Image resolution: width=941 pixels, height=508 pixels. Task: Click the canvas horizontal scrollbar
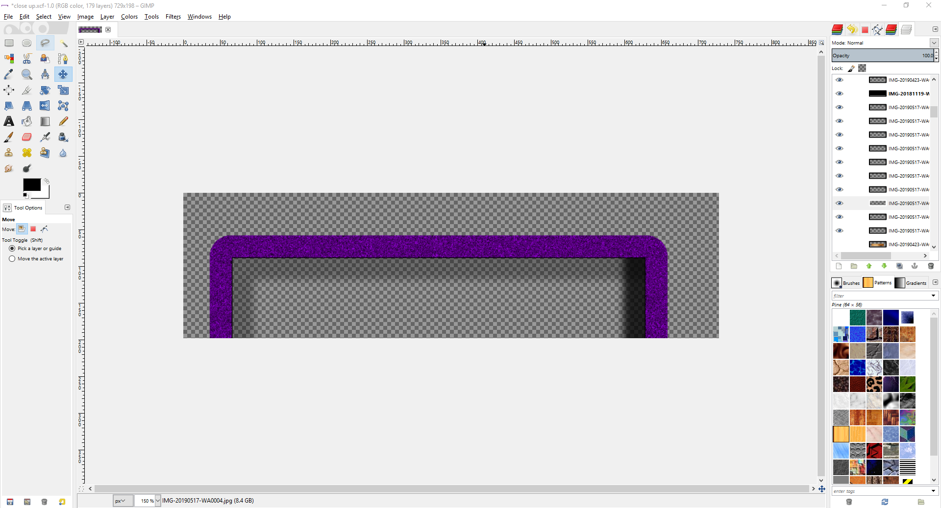451,488
